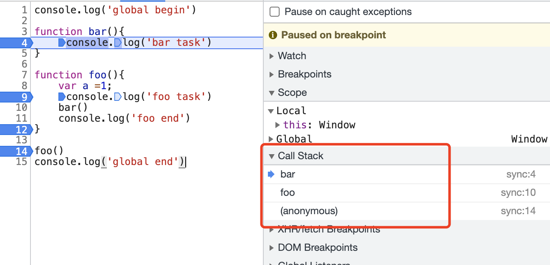550x265 pixels.
Task: Toggle breakpoint on line number 12
Action: (16, 129)
